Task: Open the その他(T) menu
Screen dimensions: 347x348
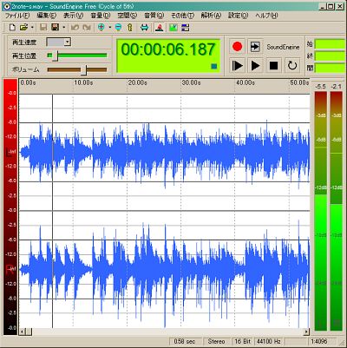Action: (182, 16)
